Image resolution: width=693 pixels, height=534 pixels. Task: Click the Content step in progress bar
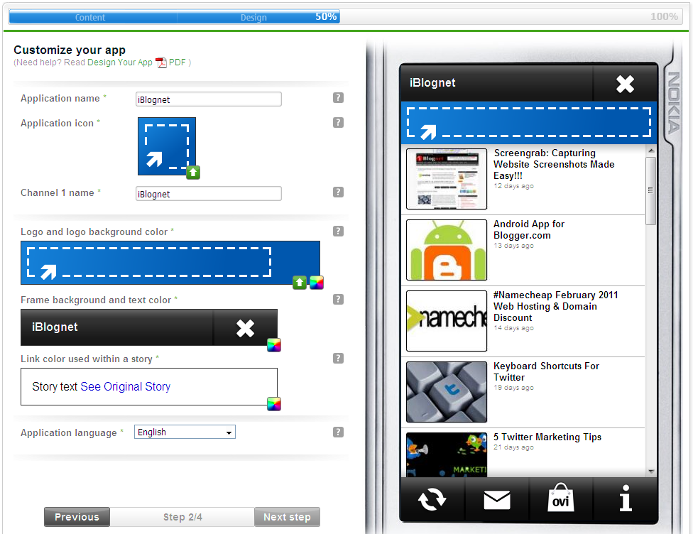(90, 17)
